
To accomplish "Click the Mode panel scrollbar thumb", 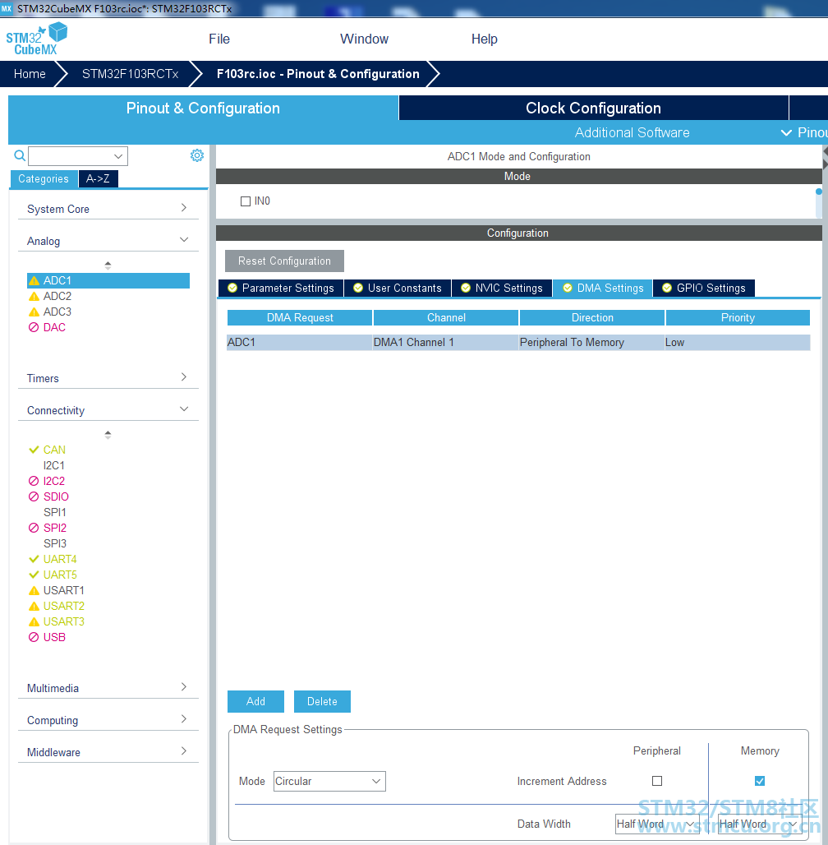I will tap(819, 192).
